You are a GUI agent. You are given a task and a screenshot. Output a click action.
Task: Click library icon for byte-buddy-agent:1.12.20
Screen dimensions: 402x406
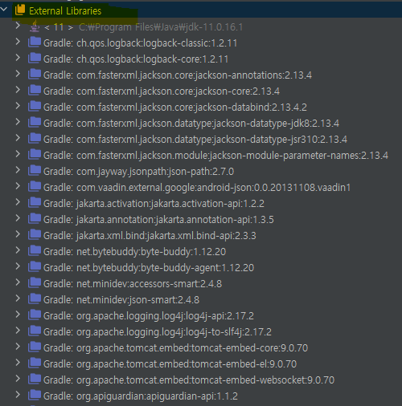click(35, 266)
